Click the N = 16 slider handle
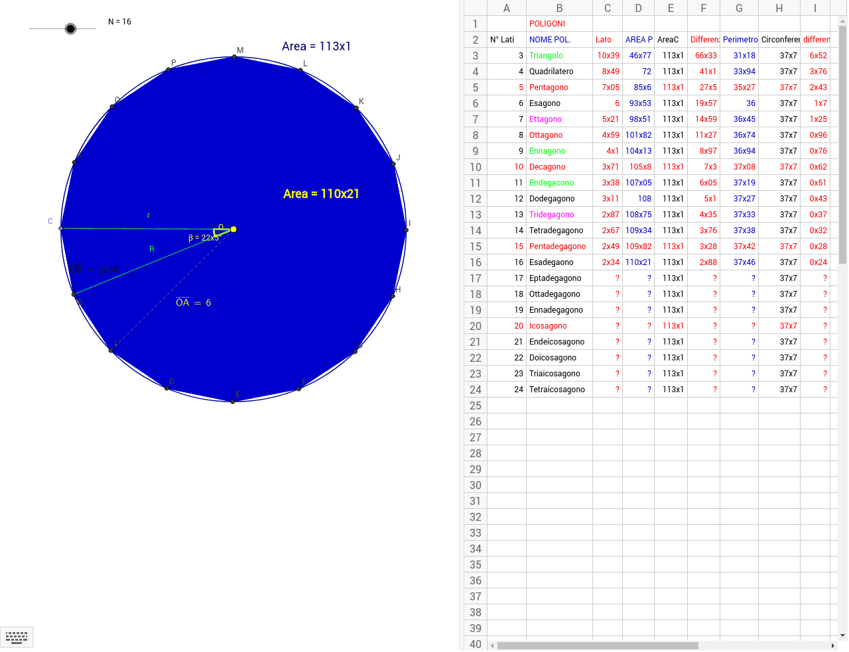849x652 pixels. pos(70,28)
